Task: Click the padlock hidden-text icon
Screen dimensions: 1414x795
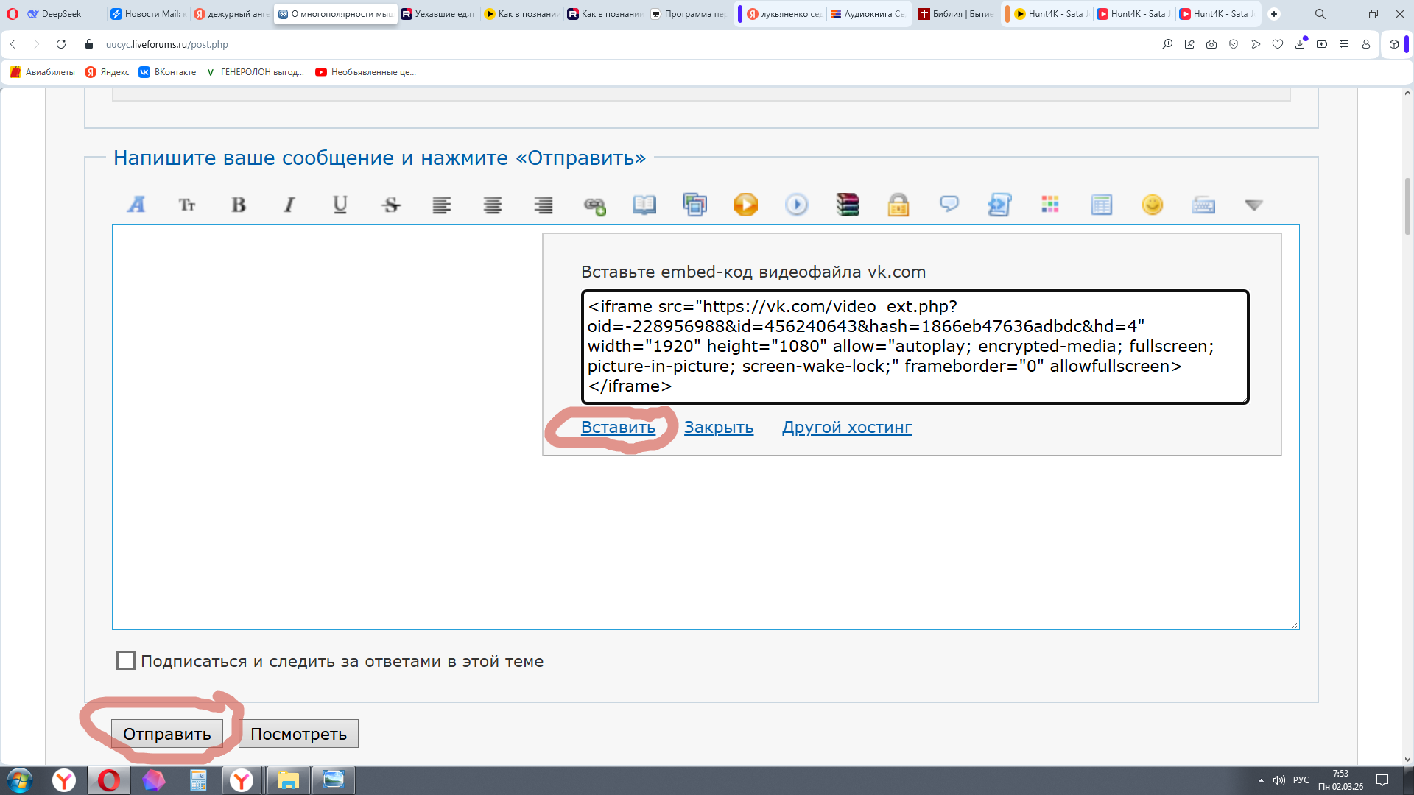Action: pyautogui.click(x=898, y=205)
